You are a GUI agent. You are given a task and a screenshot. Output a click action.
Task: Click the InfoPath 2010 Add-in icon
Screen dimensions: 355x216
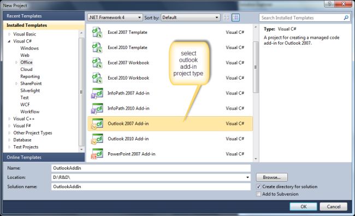coord(97,109)
